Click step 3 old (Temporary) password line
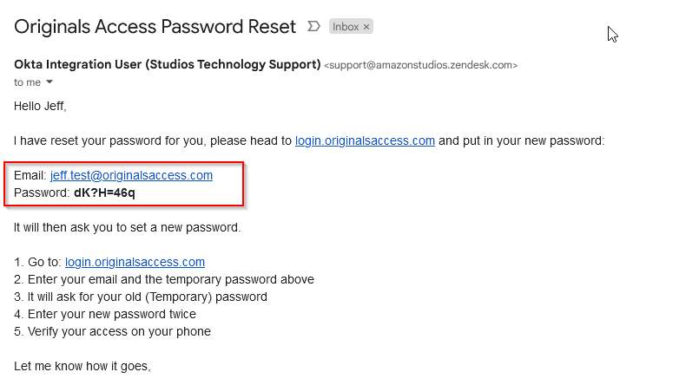This screenshot has height=385, width=699. click(141, 297)
